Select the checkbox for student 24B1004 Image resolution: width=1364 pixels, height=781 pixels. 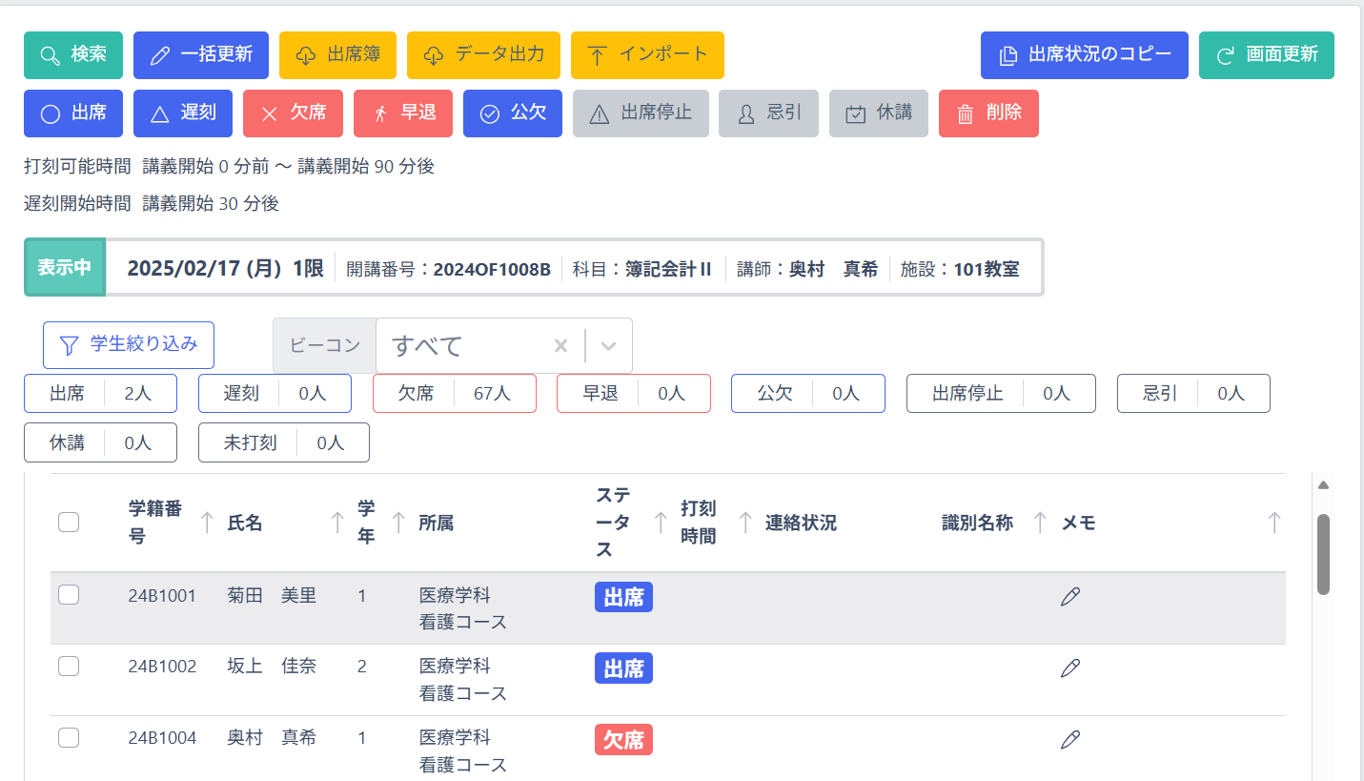point(69,737)
